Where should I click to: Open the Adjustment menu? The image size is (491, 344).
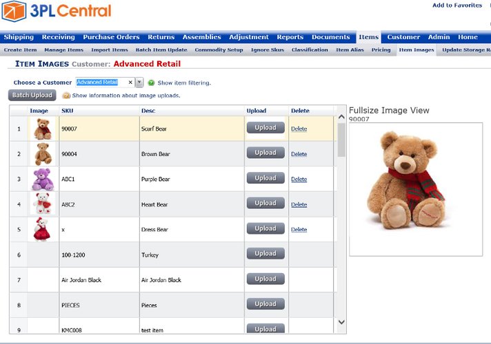click(x=249, y=37)
